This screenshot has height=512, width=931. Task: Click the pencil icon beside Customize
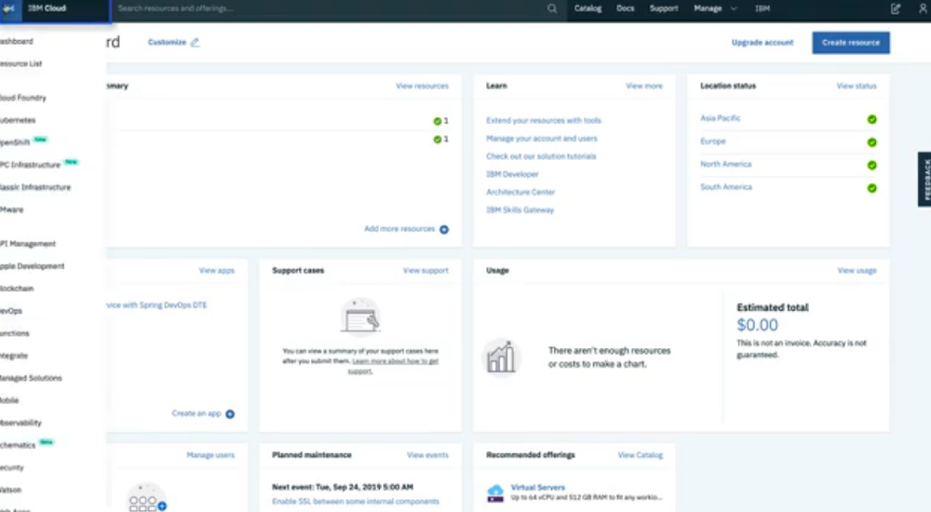(x=195, y=42)
